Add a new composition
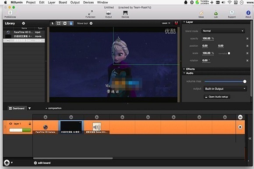Image resolution: width=254 pixels, height=169 pixels. tap(53, 108)
